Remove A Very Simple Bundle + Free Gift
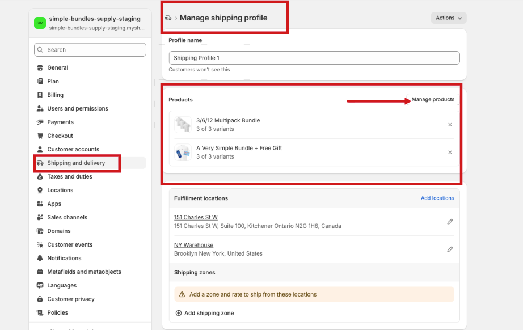The height and width of the screenshot is (330, 523). pos(450,153)
